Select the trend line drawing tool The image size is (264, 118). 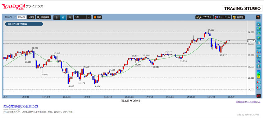pos(258,29)
